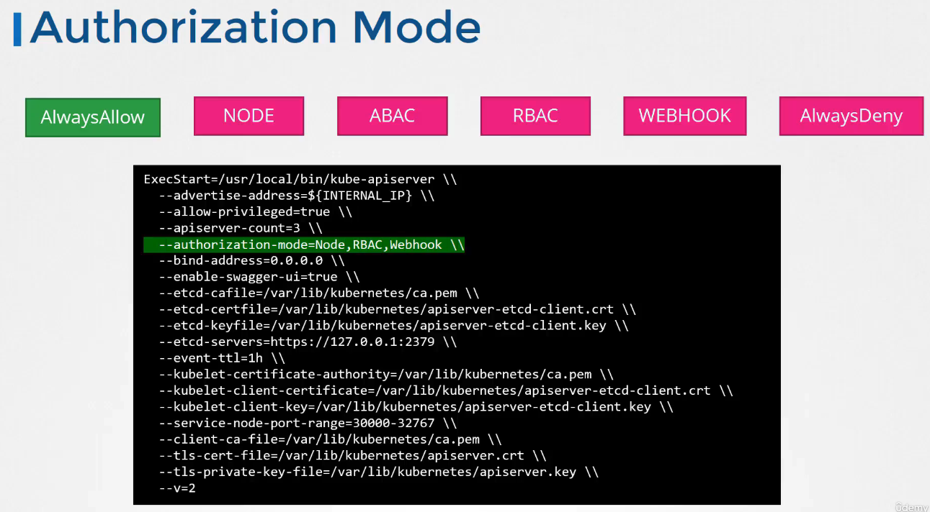Choose the ABAC mode box
Image resolution: width=930 pixels, height=512 pixels.
(392, 116)
